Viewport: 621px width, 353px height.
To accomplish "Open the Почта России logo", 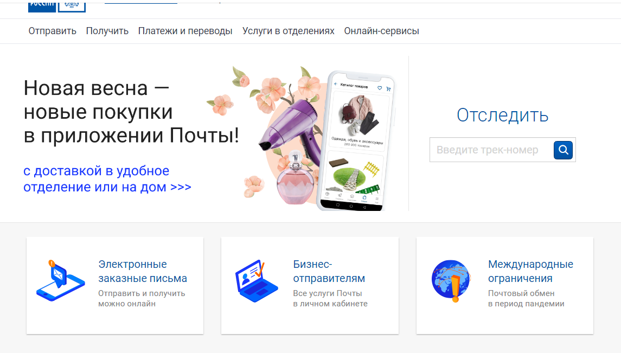I will click(x=56, y=7).
